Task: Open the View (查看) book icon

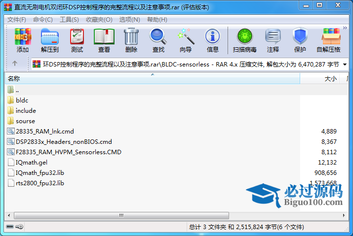Action: (104, 40)
